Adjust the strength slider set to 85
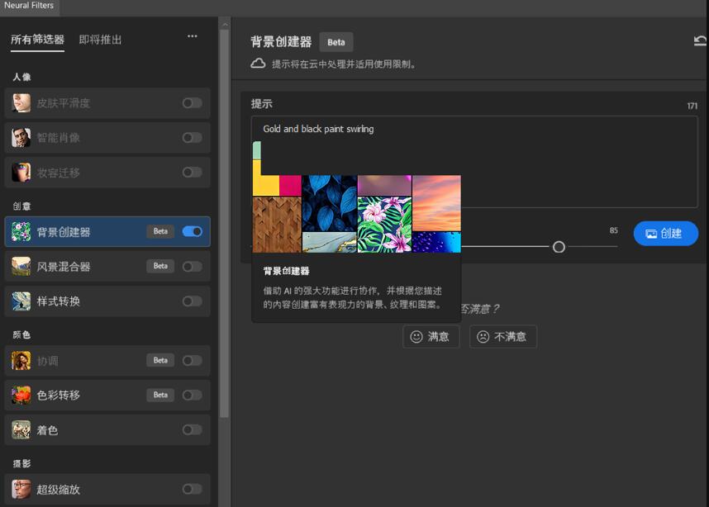Image resolution: width=709 pixels, height=507 pixels. pyautogui.click(x=558, y=246)
